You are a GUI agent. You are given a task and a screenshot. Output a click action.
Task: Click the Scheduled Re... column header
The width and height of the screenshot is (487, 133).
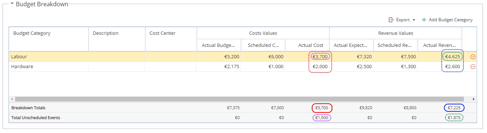pyautogui.click(x=395, y=45)
